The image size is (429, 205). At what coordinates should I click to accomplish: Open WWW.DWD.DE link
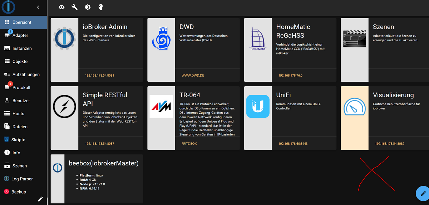point(193,76)
